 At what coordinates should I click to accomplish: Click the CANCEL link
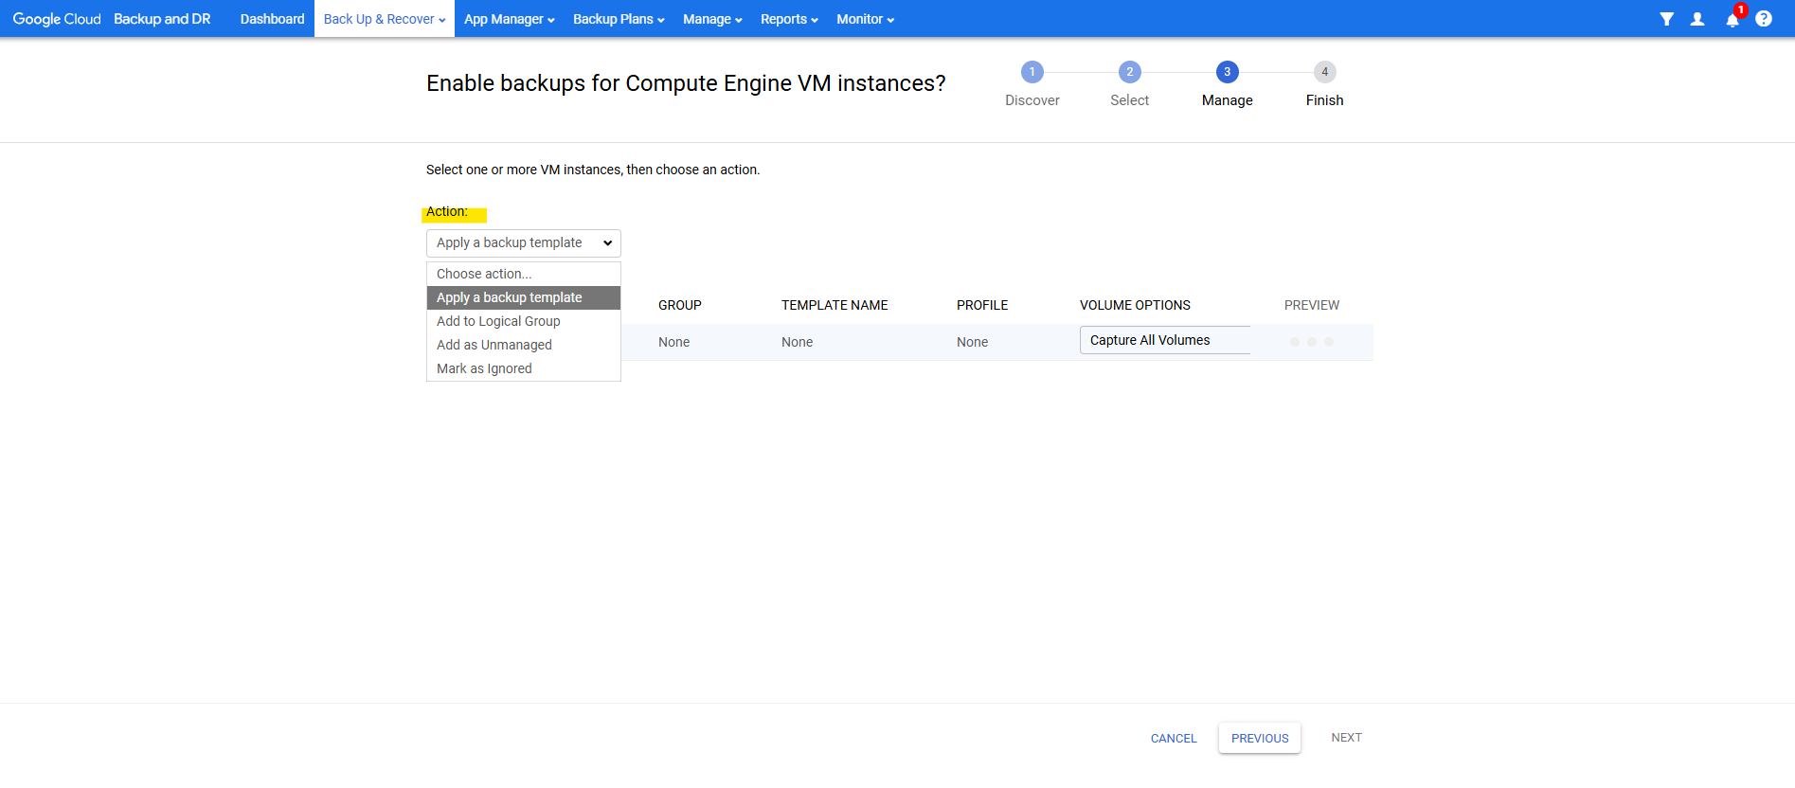pyautogui.click(x=1174, y=739)
